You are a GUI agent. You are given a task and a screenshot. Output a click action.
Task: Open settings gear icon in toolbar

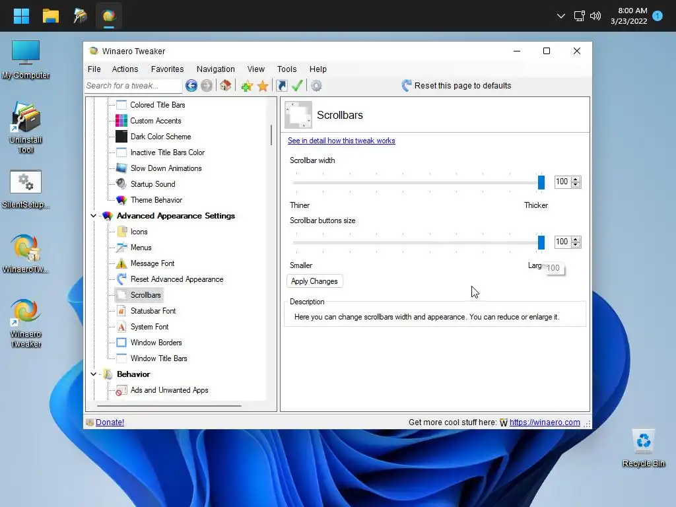pos(316,86)
